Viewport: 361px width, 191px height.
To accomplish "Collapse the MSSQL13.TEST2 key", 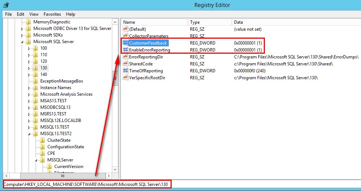I will [29, 134].
